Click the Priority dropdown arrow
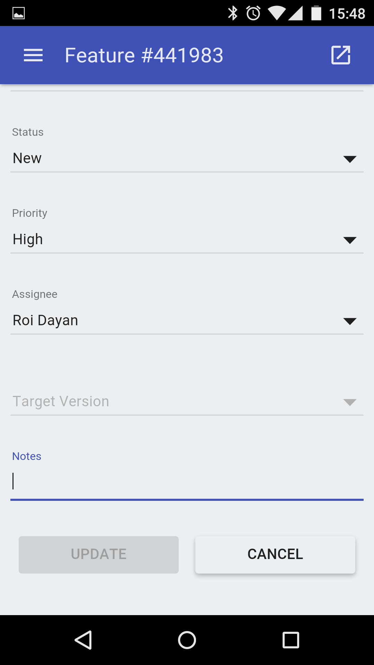The width and height of the screenshot is (374, 665). (x=350, y=240)
